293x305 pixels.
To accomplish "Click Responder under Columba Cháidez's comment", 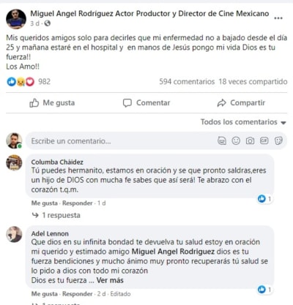I will [78, 203].
